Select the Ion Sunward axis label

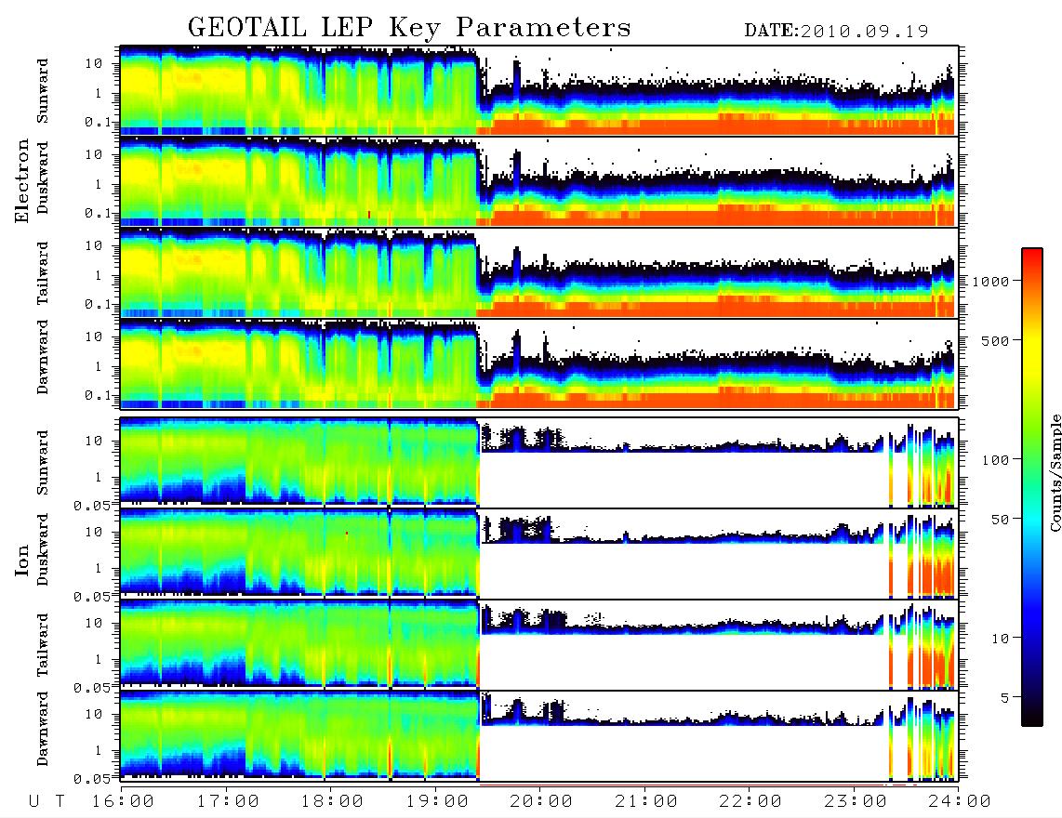click(43, 463)
